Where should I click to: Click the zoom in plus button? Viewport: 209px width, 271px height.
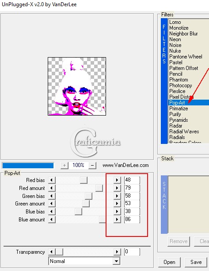[x=65, y=166]
